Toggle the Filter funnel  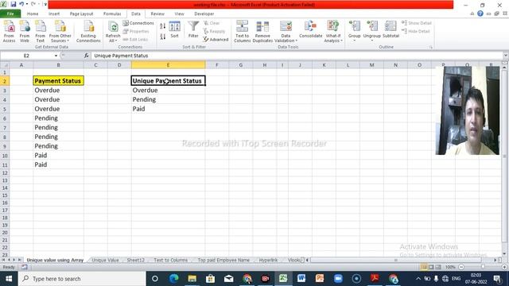[193, 30]
